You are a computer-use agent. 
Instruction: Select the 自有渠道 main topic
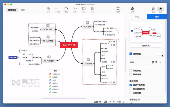pyautogui.click(x=88, y=64)
